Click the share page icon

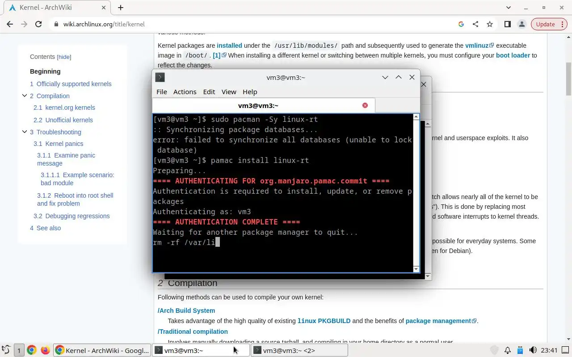click(475, 24)
